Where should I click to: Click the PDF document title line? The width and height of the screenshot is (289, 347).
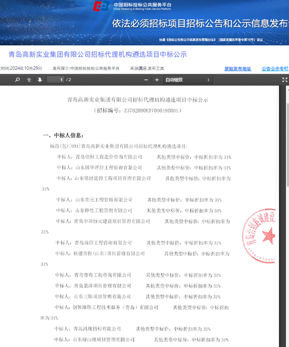tap(138, 100)
